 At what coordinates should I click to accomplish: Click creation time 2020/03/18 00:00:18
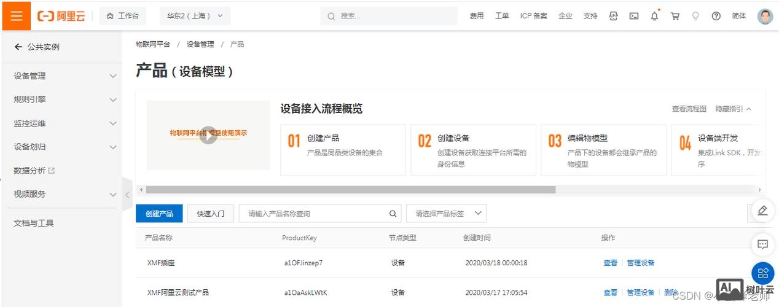[496, 263]
